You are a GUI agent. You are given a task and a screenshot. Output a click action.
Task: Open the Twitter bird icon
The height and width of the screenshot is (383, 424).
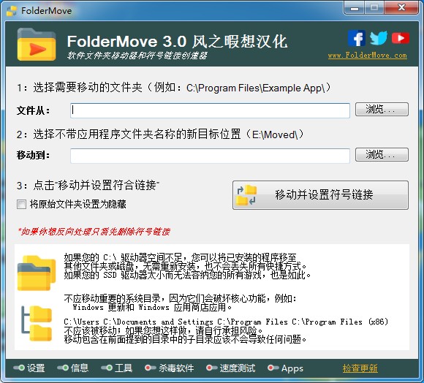(x=378, y=38)
